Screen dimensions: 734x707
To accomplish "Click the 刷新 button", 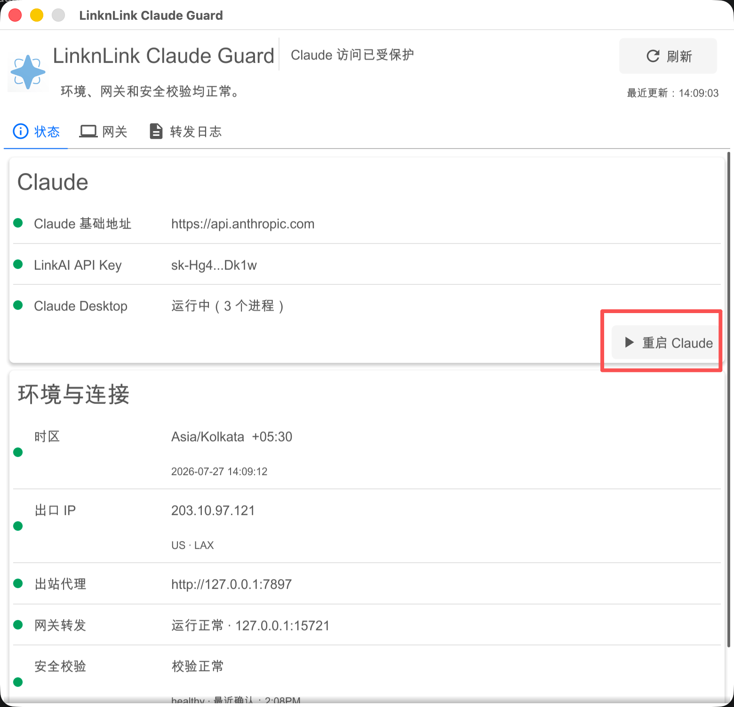I will click(668, 56).
